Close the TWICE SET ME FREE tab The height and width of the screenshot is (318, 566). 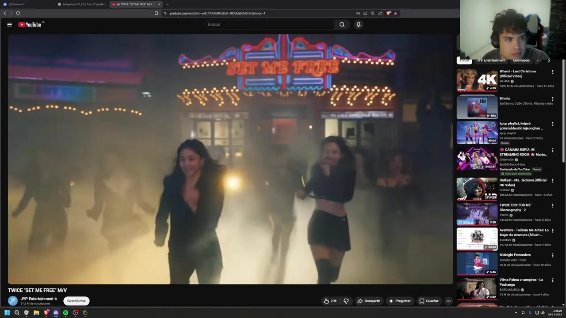coord(160,4)
